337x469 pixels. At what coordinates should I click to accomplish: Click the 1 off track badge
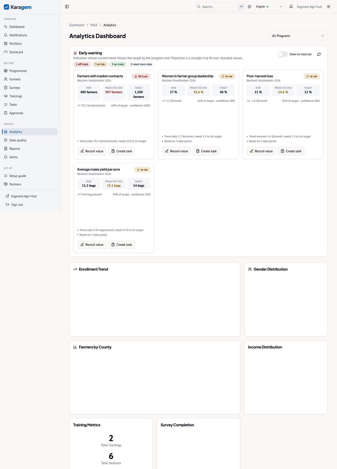82,64
